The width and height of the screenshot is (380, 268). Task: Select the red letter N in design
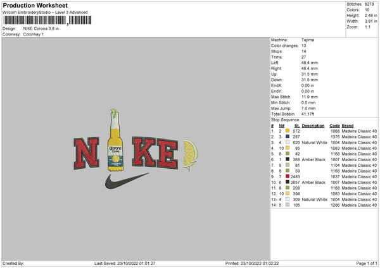coord(87,152)
